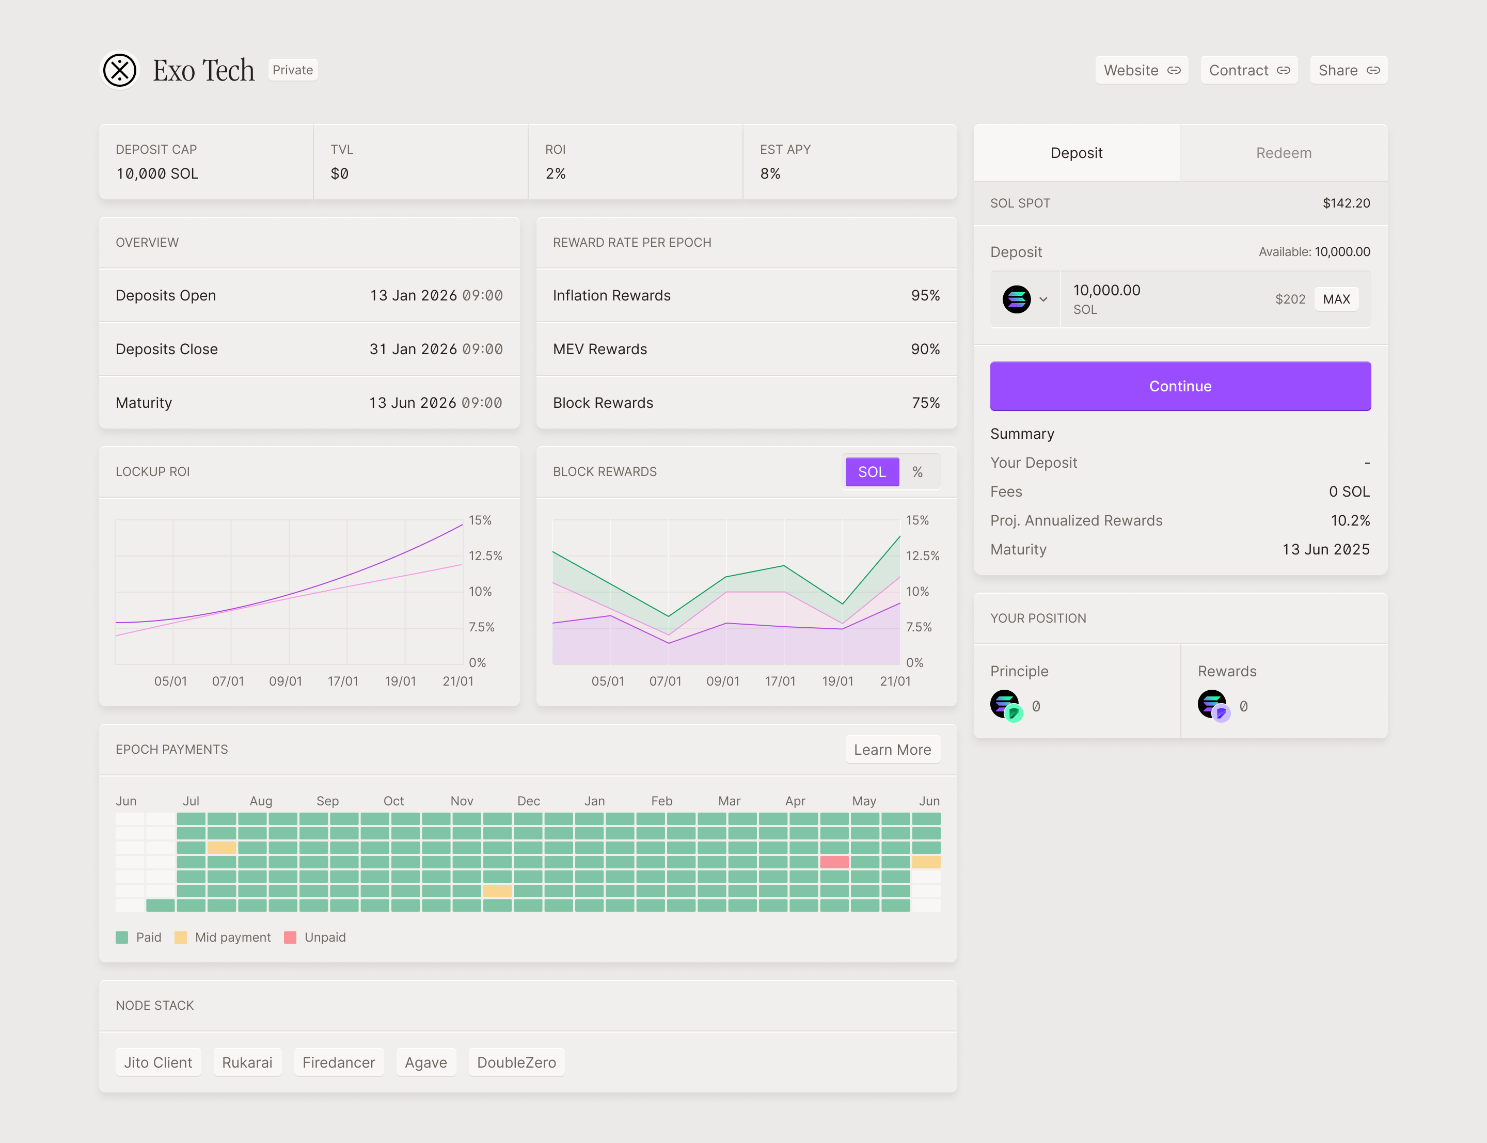Click the SOL token icon in deposit field
The width and height of the screenshot is (1487, 1143).
click(1016, 299)
